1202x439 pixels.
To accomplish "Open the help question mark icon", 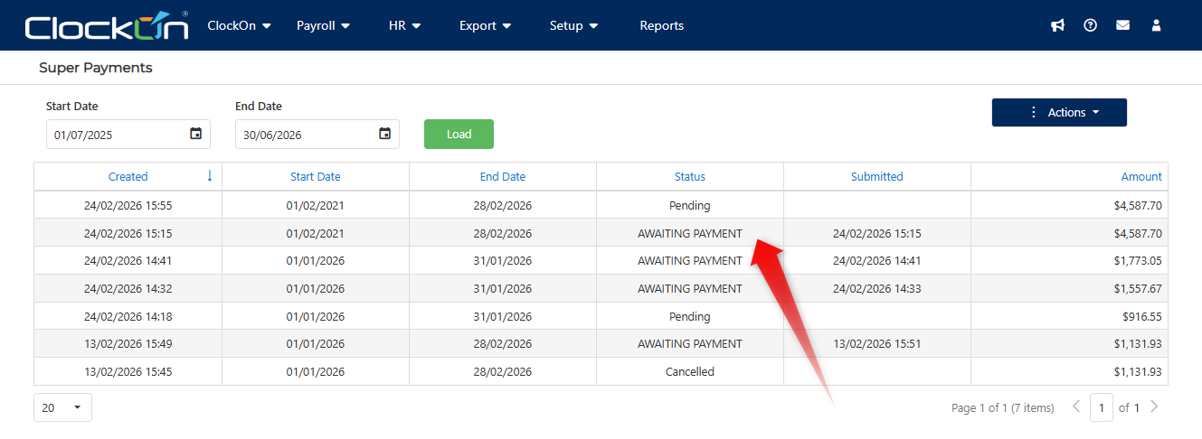I will [1090, 25].
